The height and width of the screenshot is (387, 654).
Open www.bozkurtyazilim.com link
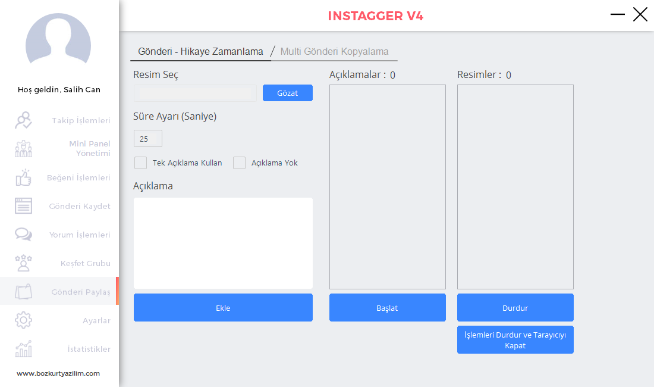pyautogui.click(x=58, y=373)
